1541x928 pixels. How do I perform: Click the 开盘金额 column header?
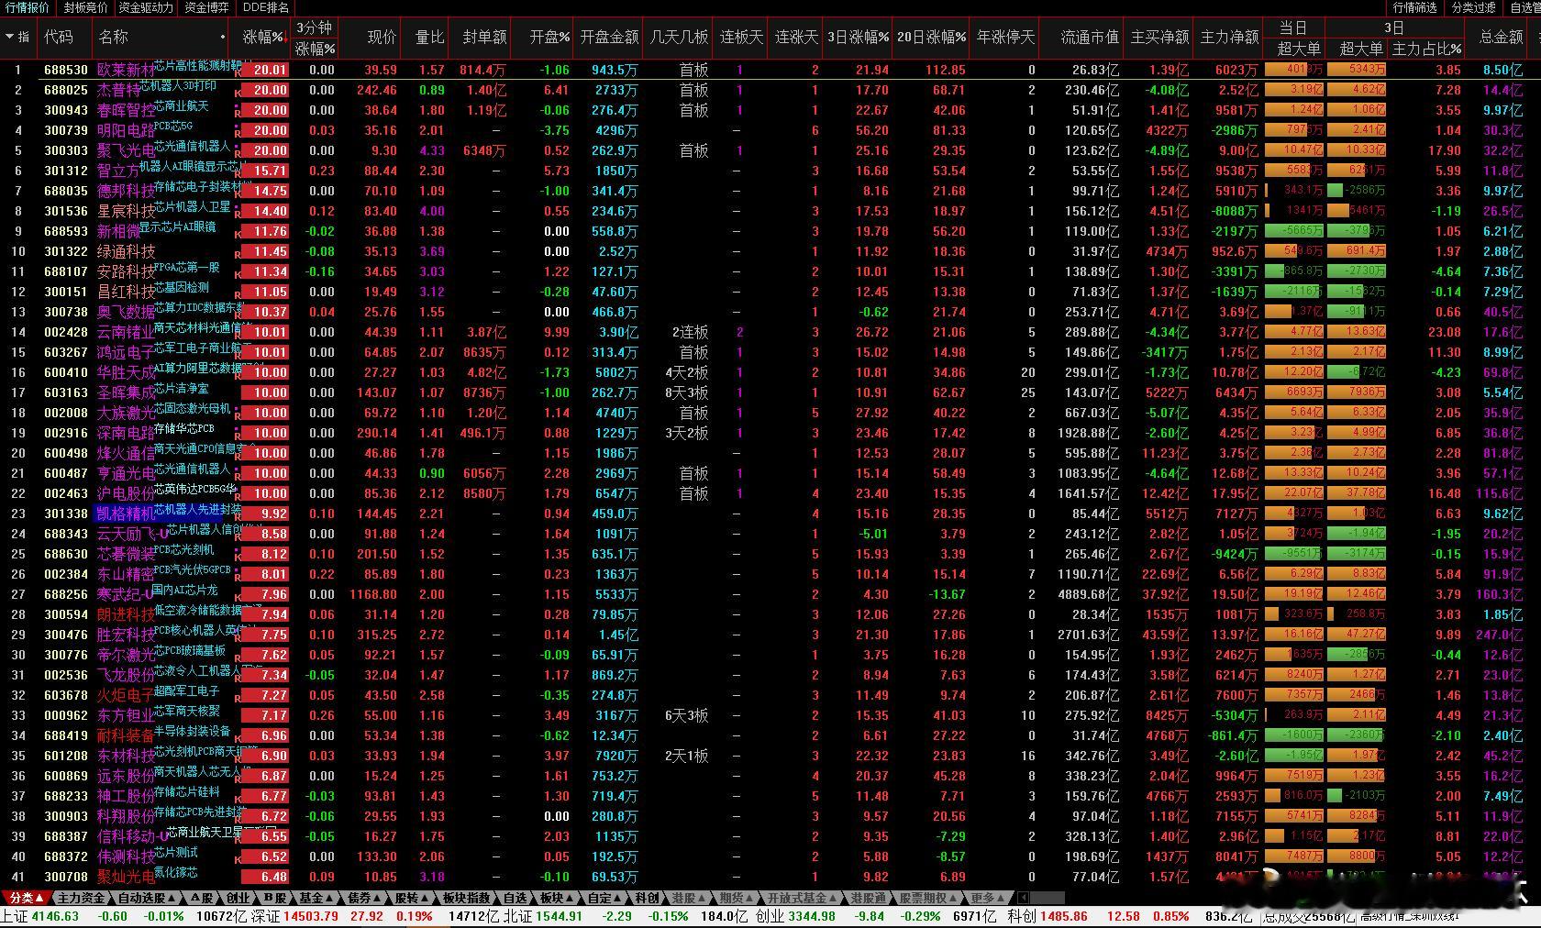tap(609, 37)
